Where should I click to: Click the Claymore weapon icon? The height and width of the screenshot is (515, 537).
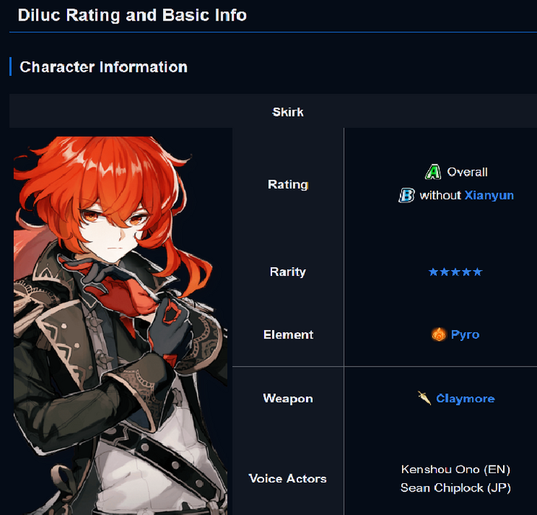[x=424, y=398]
